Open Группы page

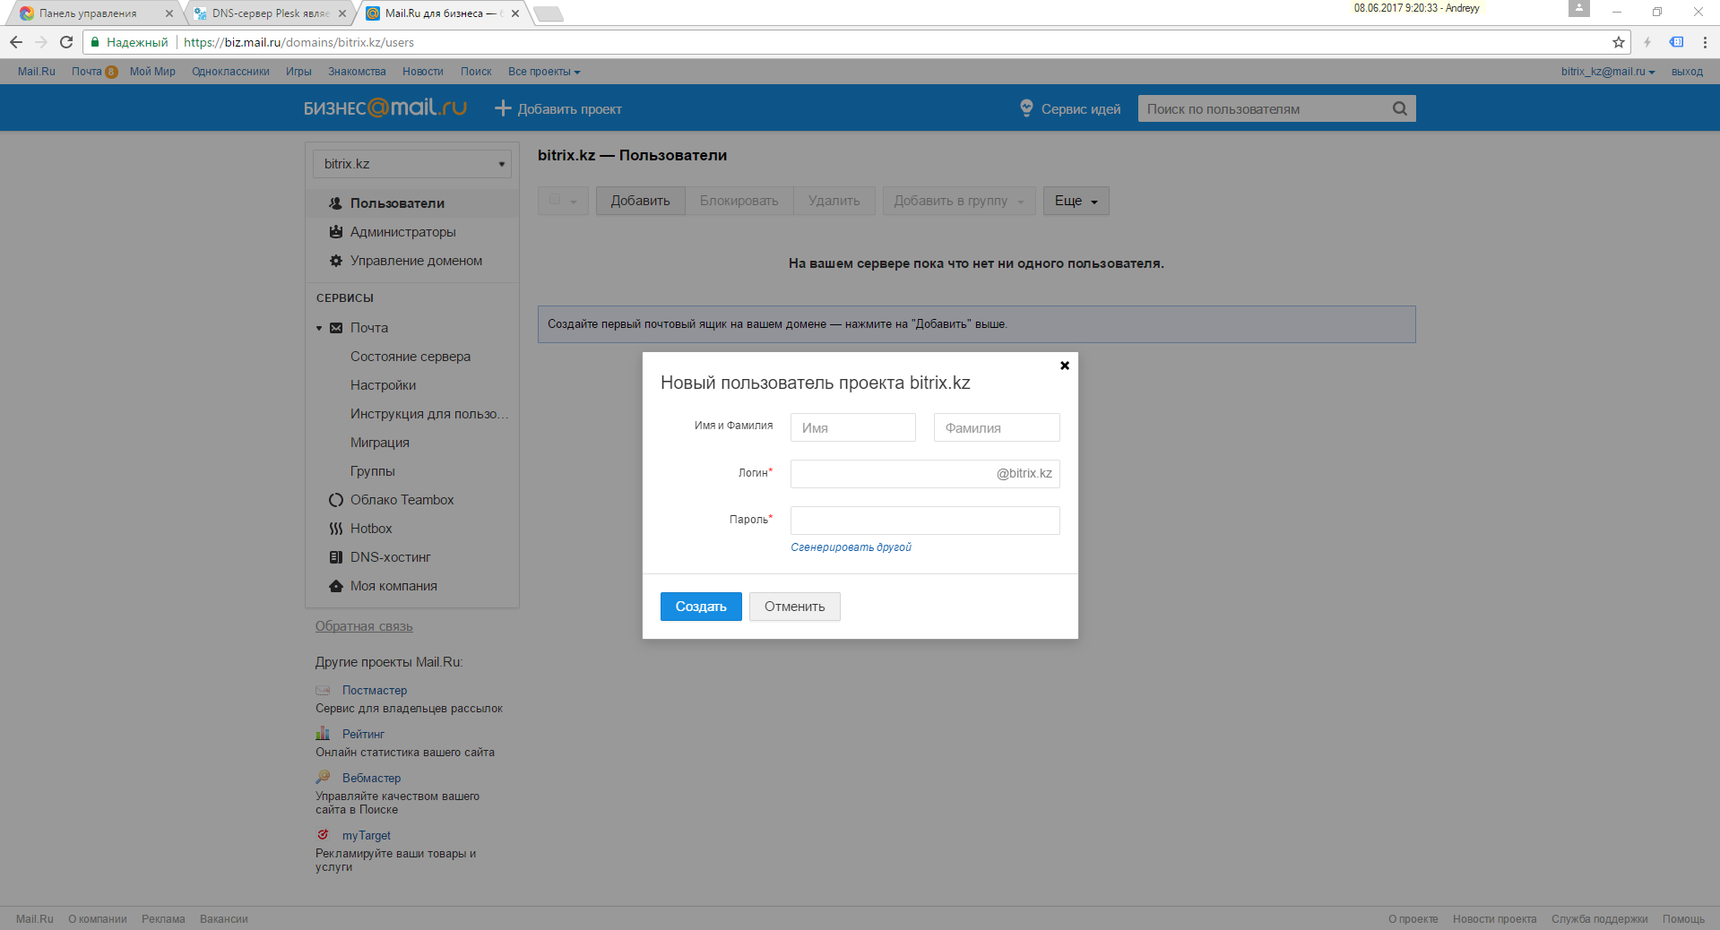372,471
